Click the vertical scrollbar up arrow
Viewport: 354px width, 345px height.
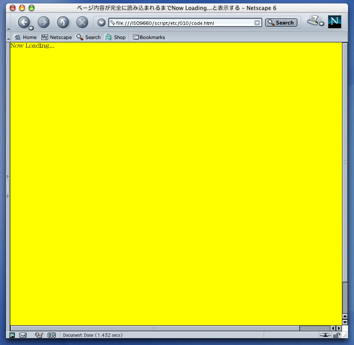tap(345, 316)
